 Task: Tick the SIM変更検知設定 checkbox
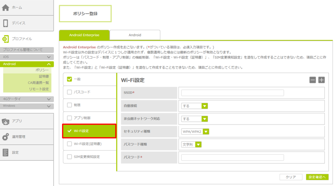point(69,157)
